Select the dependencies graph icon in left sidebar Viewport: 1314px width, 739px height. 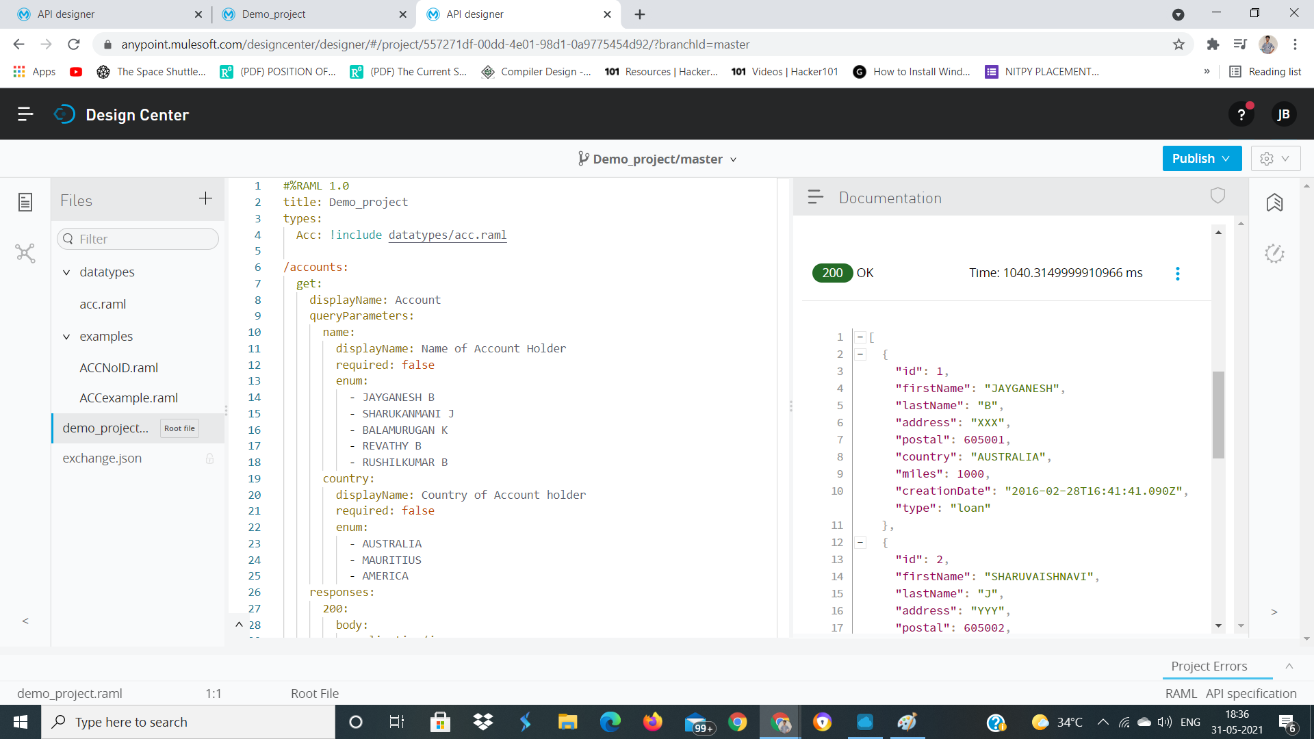tap(25, 253)
